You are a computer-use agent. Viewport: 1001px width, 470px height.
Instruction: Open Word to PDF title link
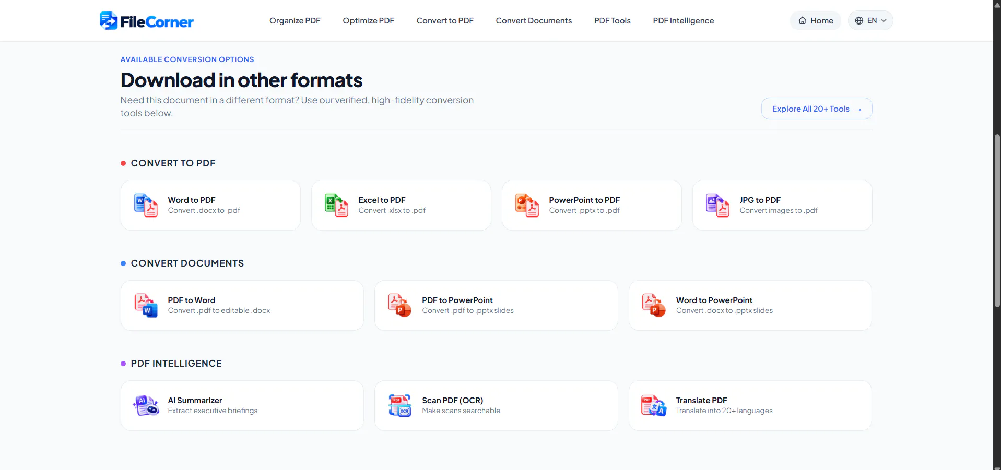(x=192, y=200)
